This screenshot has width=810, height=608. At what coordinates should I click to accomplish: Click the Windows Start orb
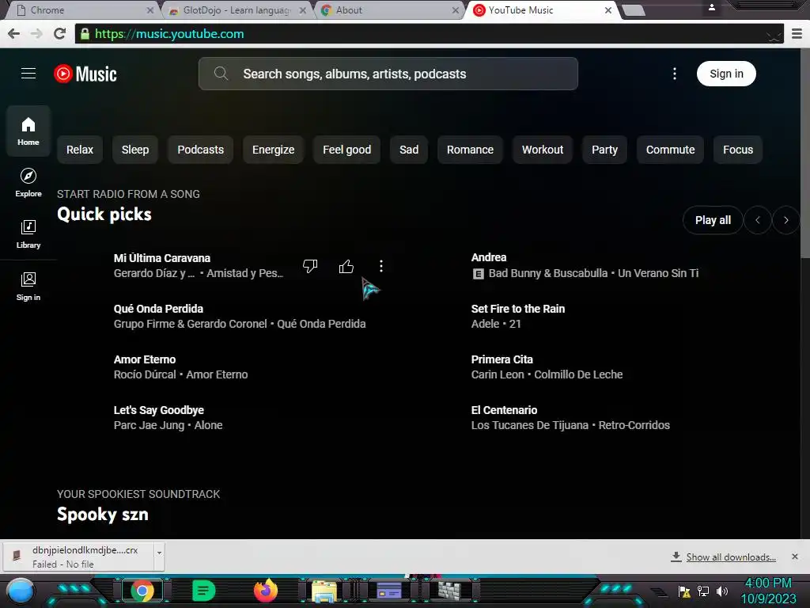point(21,591)
